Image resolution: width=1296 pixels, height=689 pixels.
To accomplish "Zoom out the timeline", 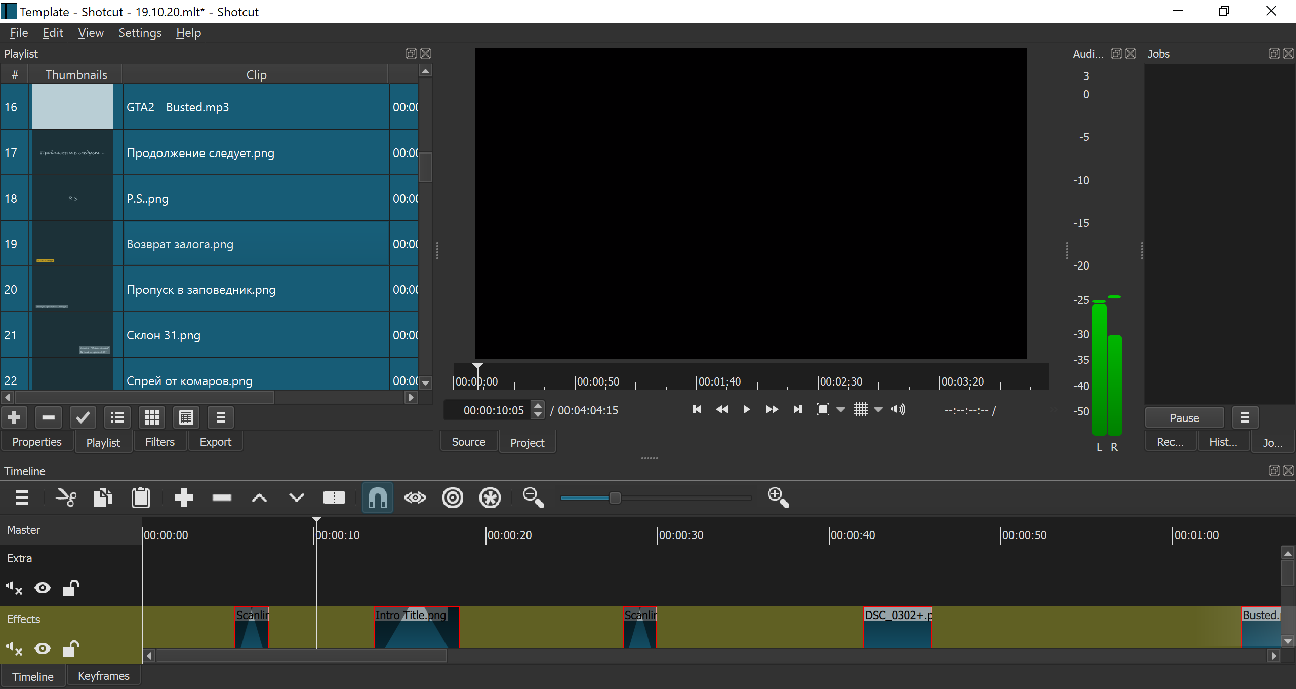I will 533,498.
